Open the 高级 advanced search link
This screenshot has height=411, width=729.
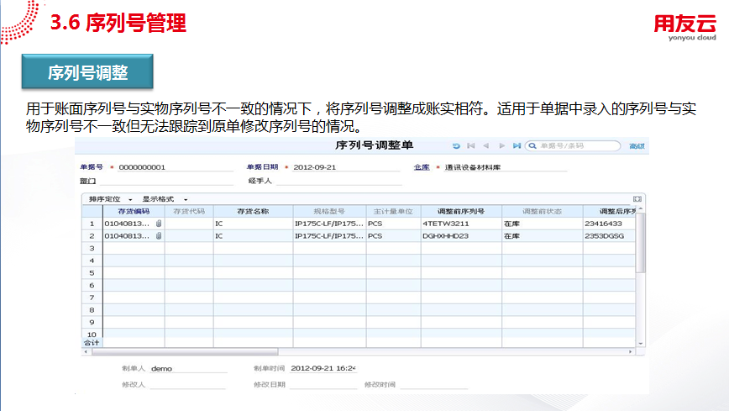click(x=637, y=146)
